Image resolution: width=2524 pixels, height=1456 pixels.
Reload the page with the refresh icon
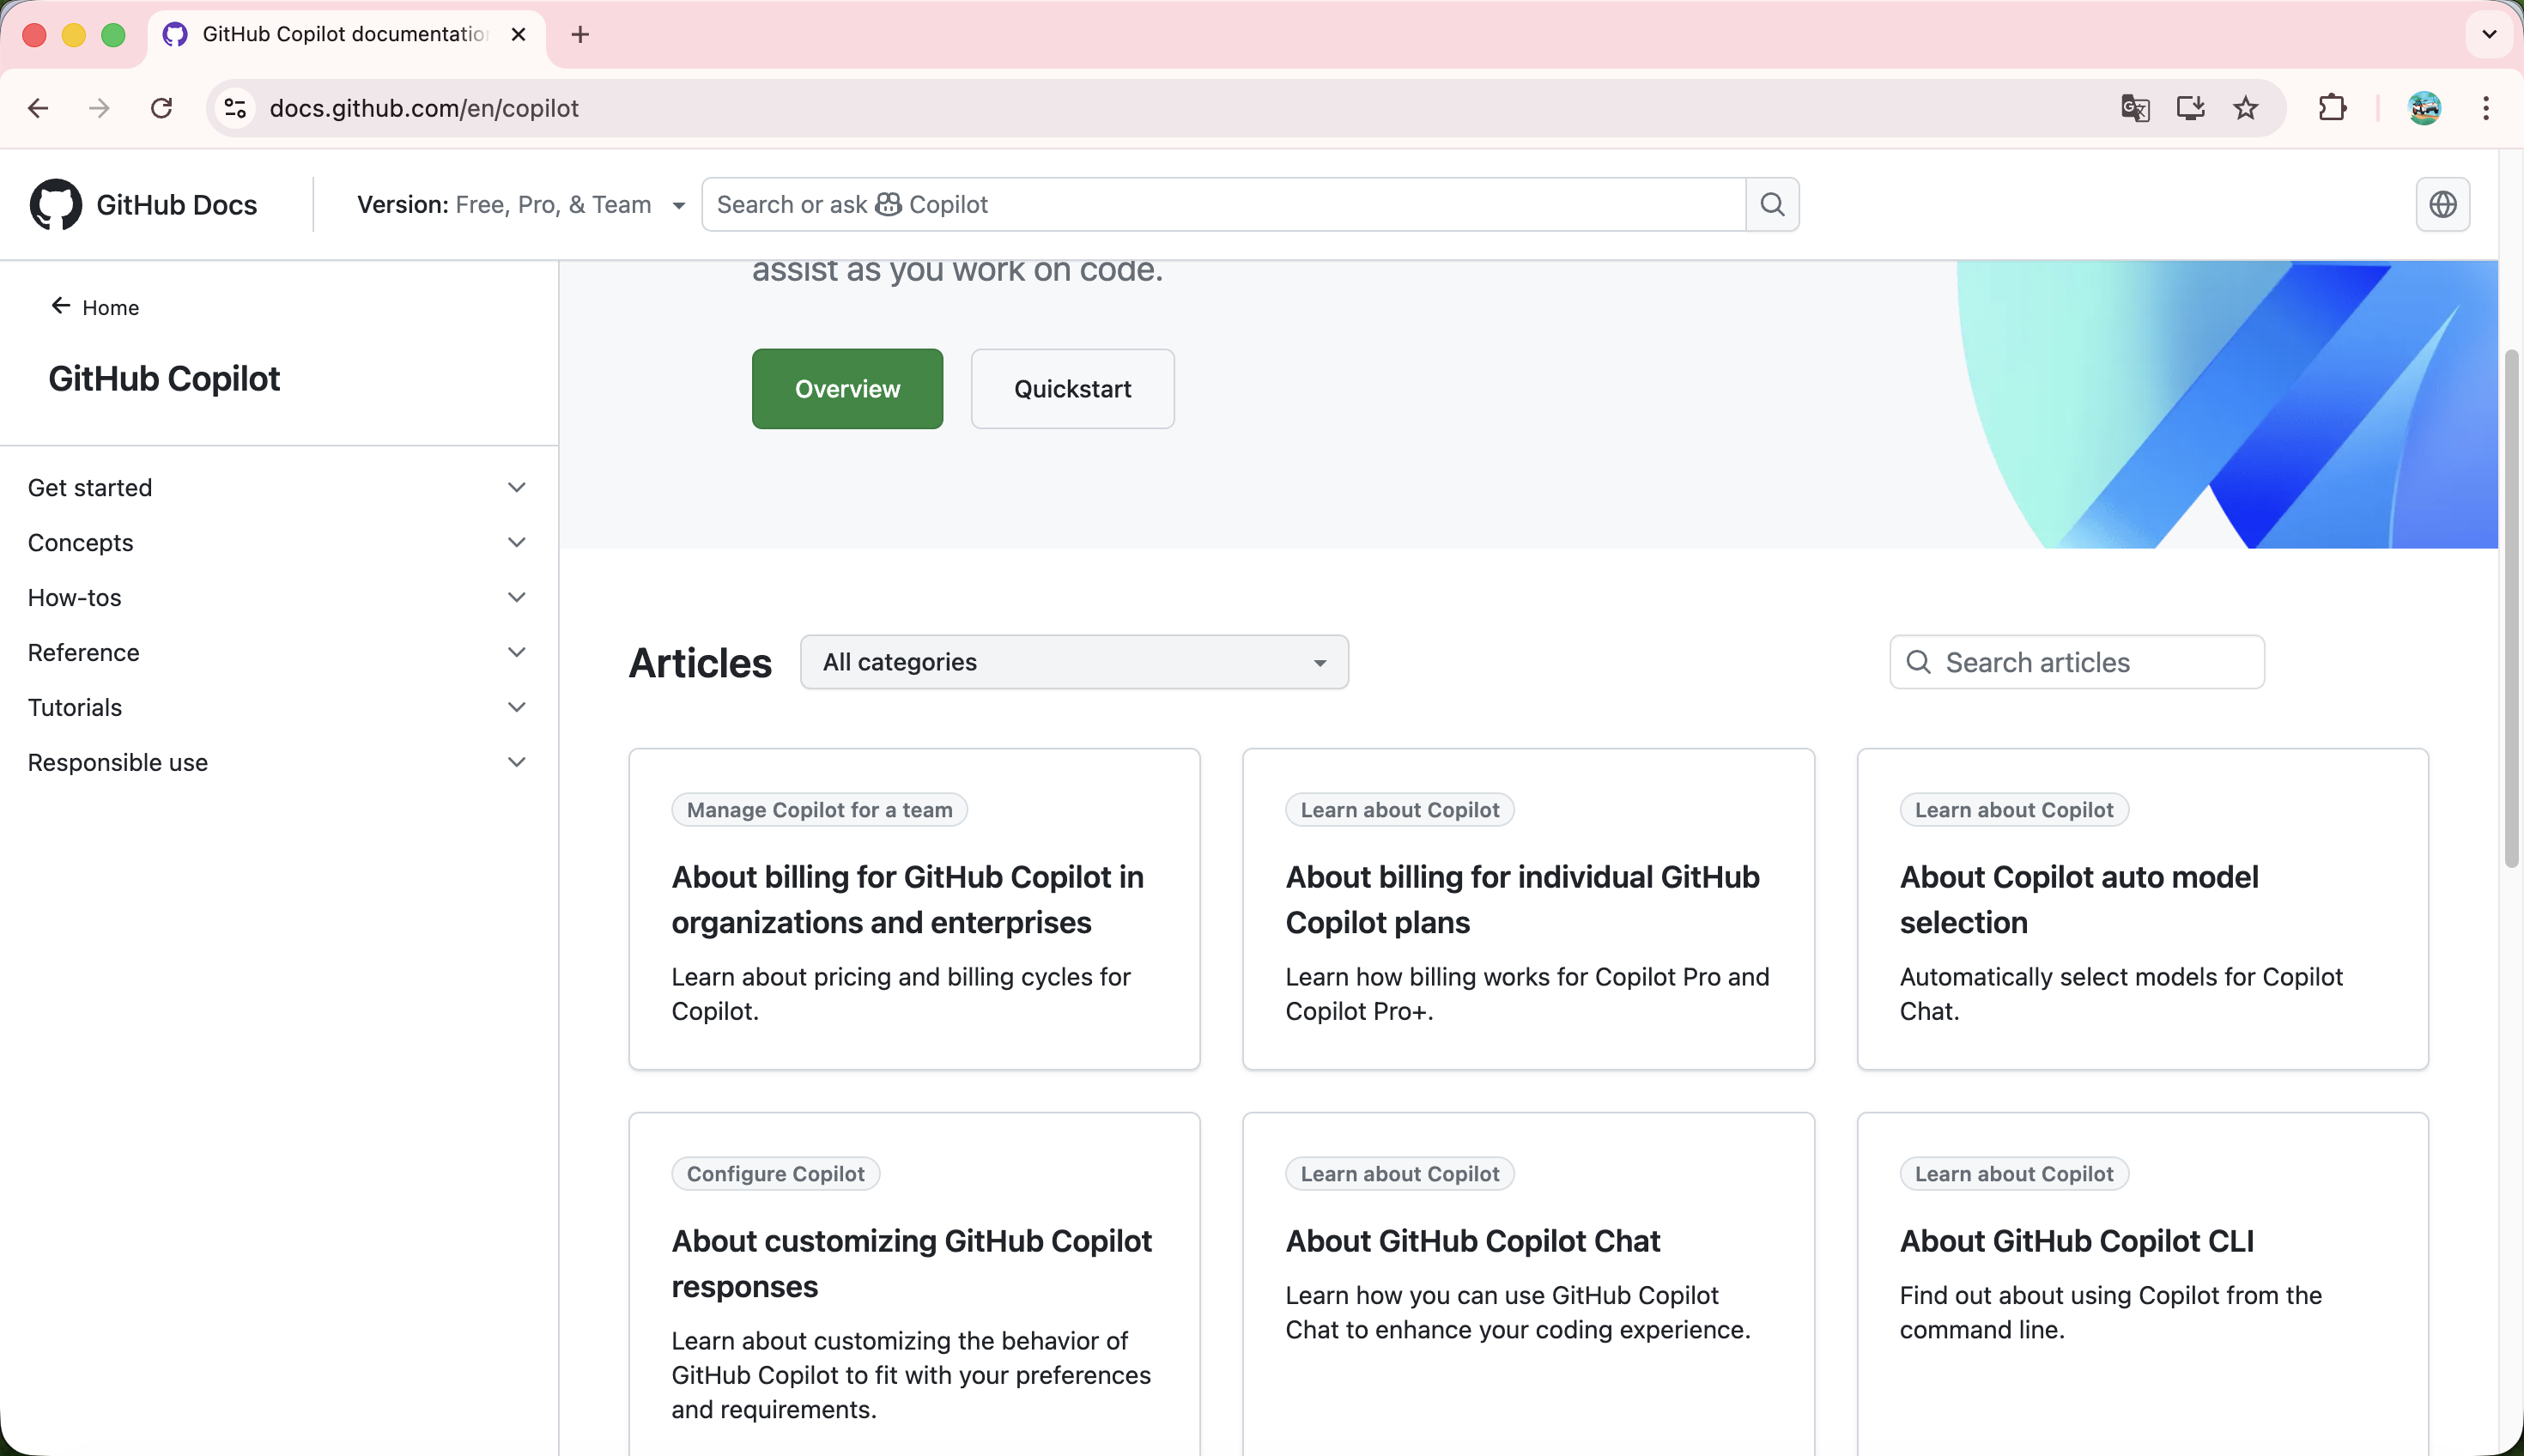[161, 108]
